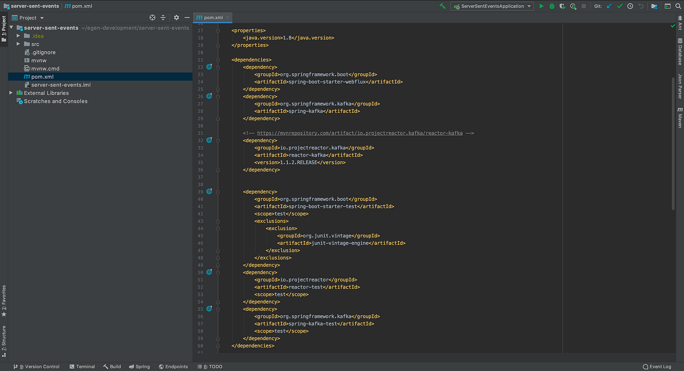Update project using the blue Git arrow icon

609,6
